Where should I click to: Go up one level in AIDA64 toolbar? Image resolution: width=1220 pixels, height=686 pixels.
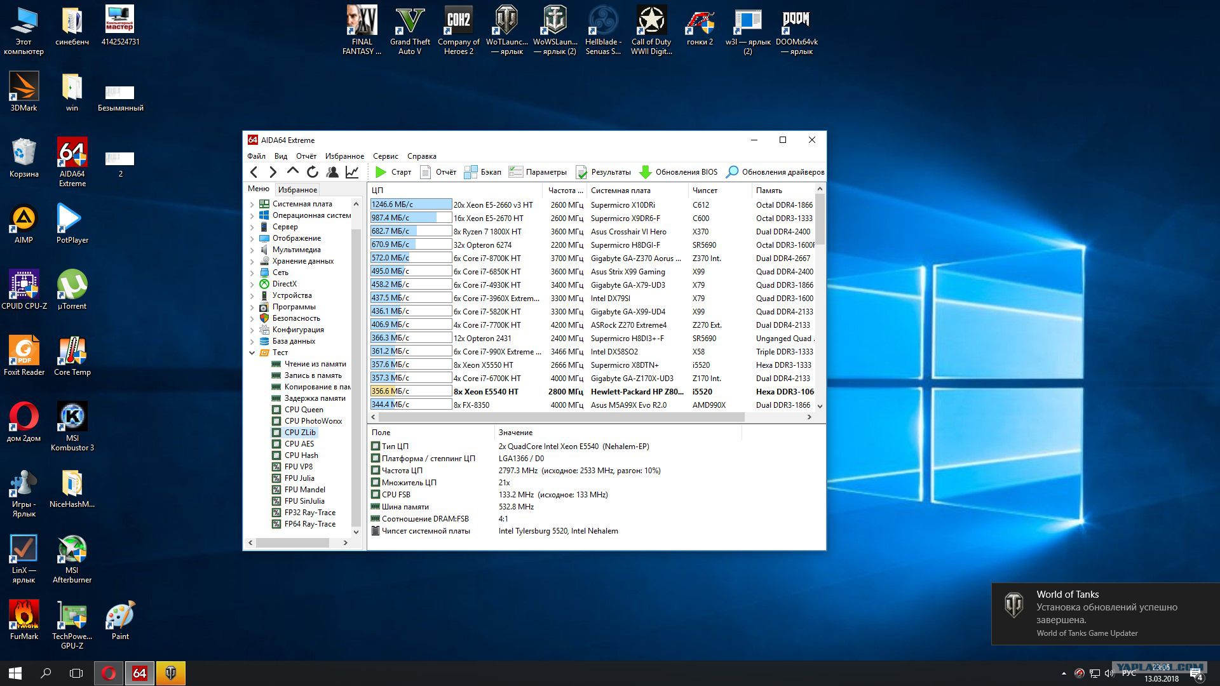(x=293, y=171)
